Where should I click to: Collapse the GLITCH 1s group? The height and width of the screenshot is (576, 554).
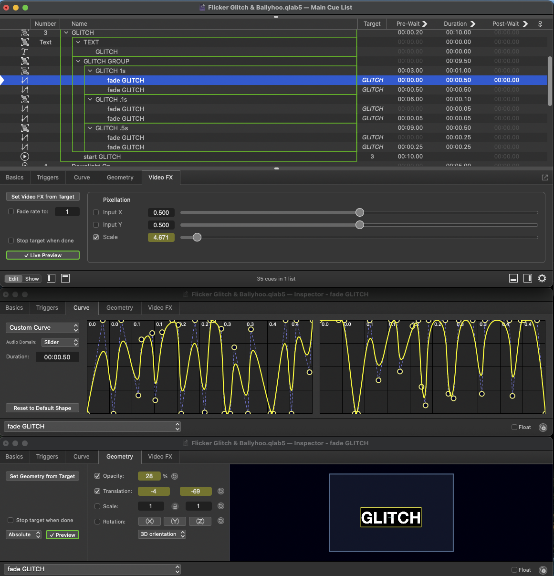[x=90, y=71]
